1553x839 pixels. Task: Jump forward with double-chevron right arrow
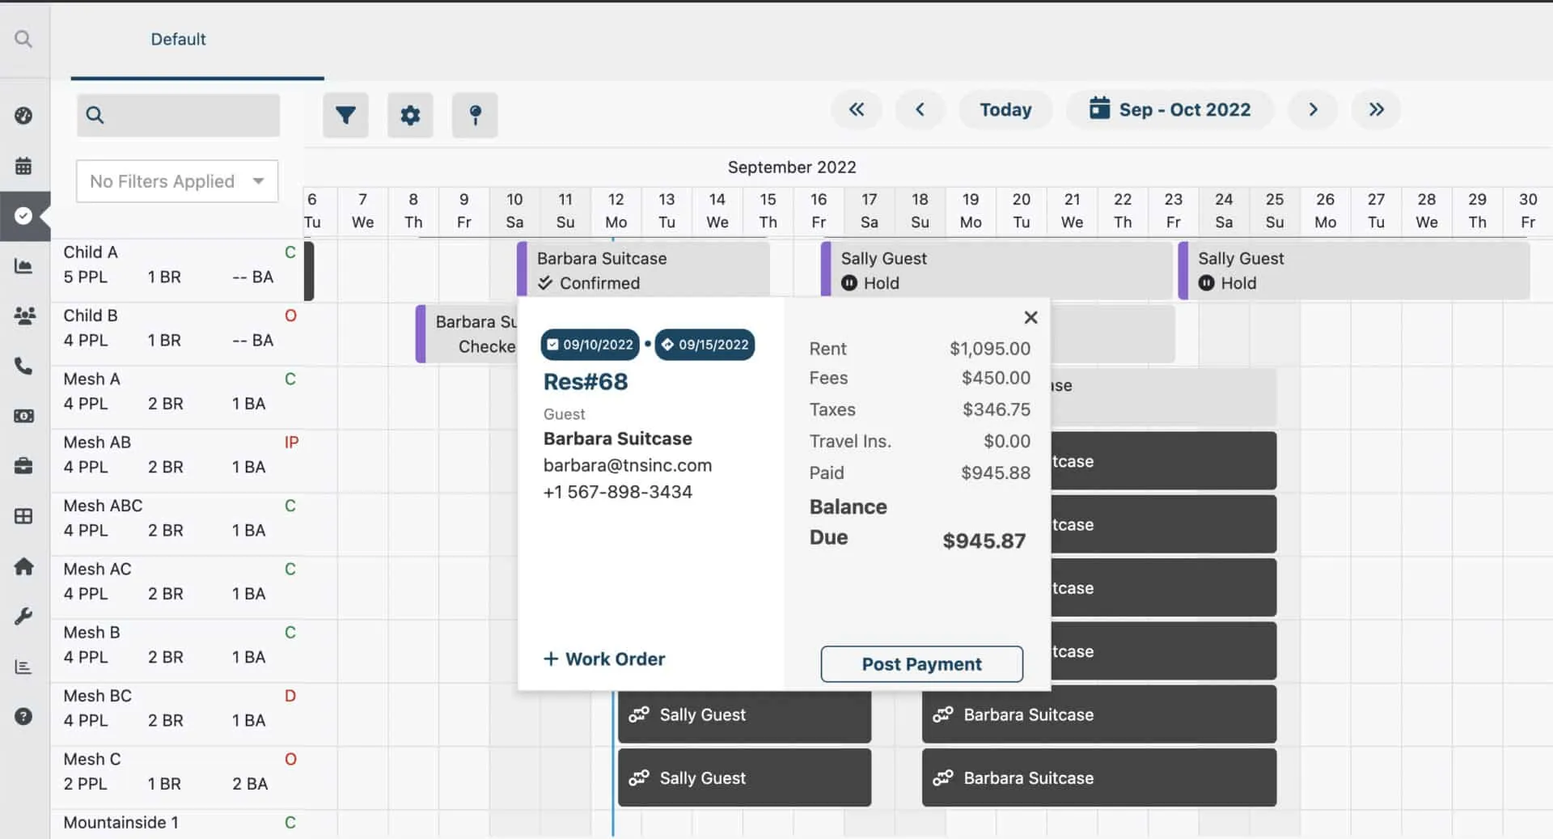pos(1376,109)
